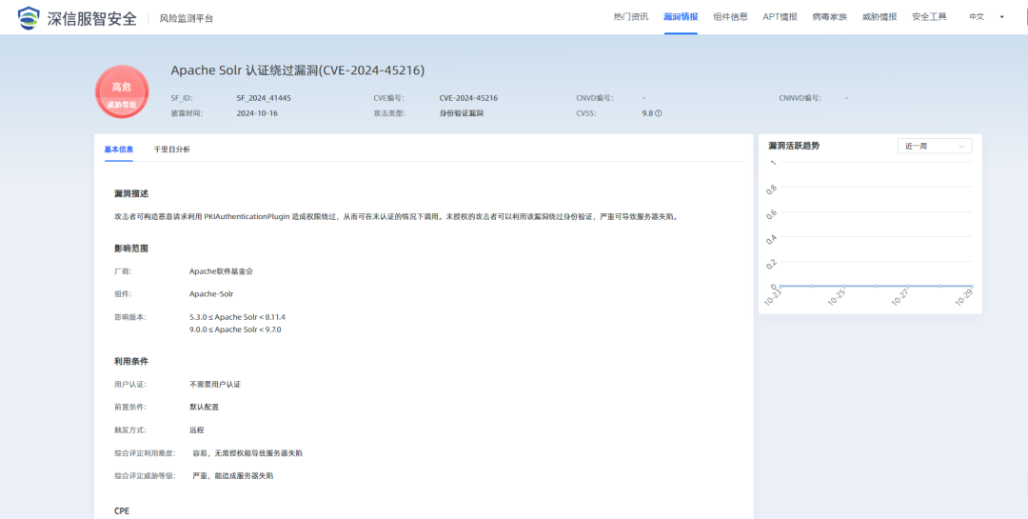Click the version range ending 9.7.0

pos(235,329)
